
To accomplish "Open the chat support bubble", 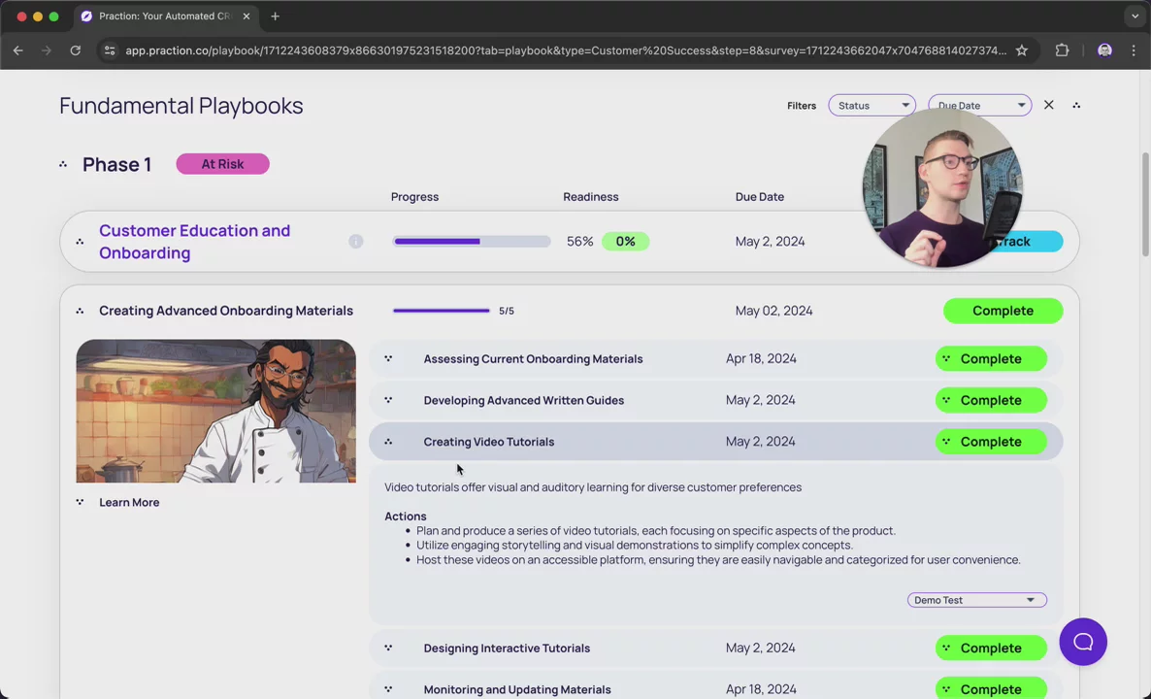I will tap(1082, 642).
